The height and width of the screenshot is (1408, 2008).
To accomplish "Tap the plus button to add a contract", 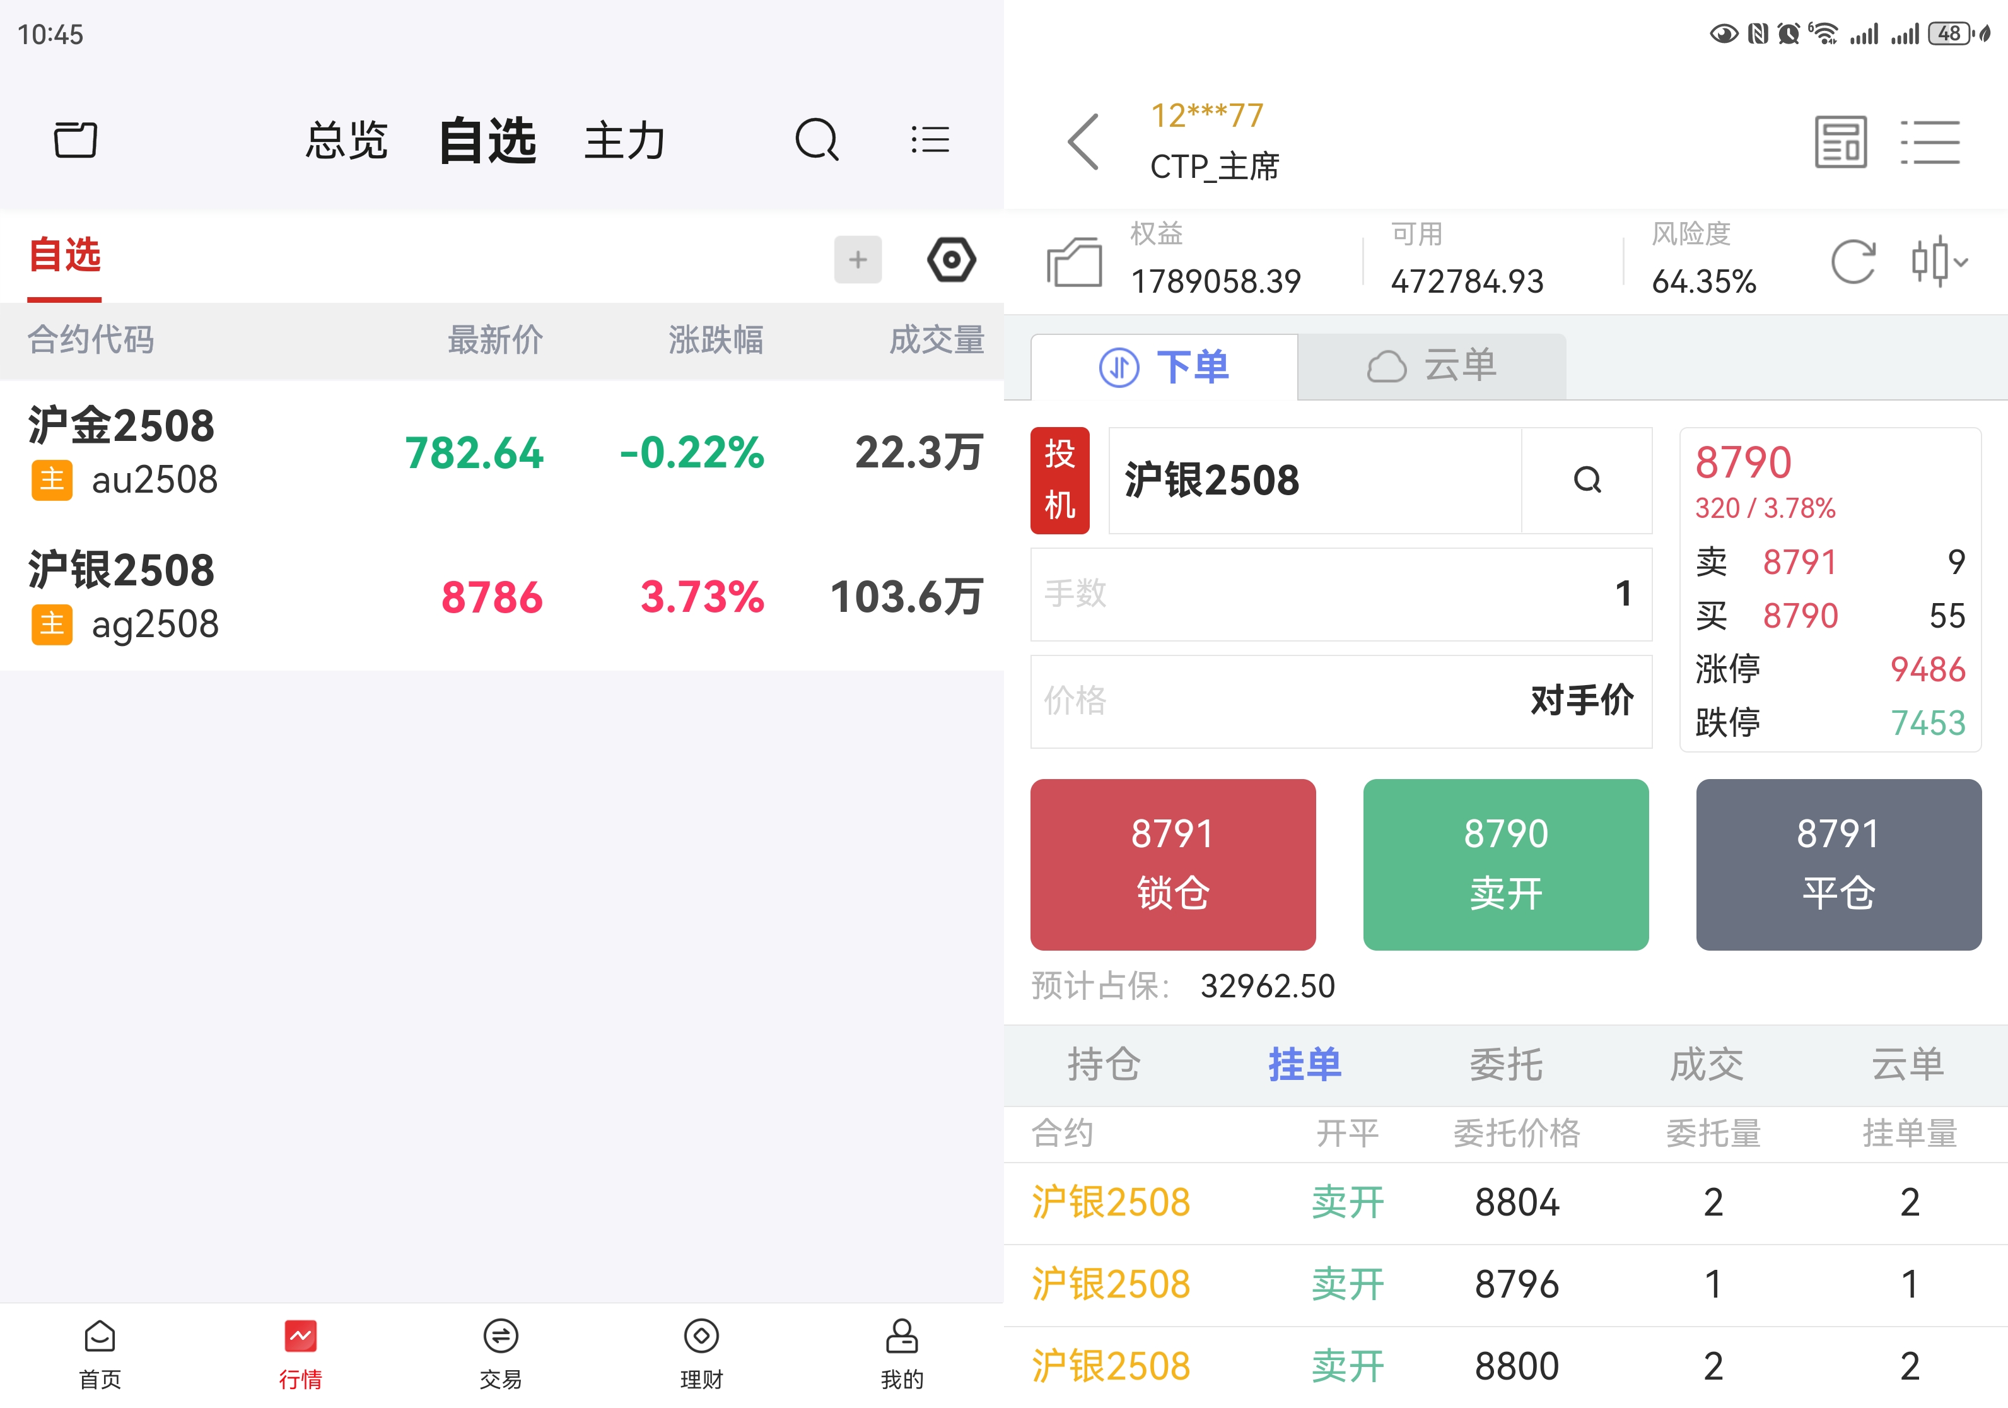I will (x=857, y=259).
